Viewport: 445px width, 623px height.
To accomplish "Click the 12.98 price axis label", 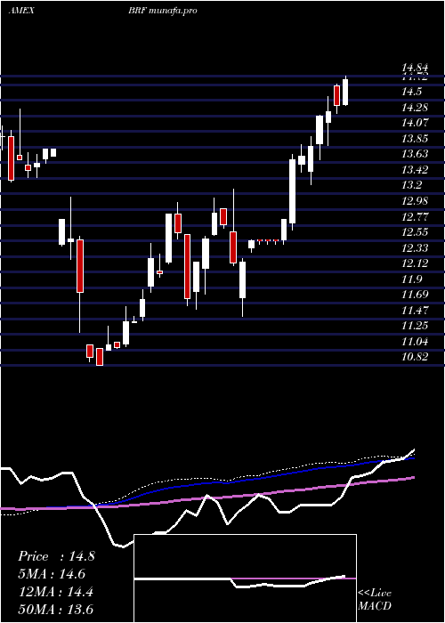I will point(416,201).
